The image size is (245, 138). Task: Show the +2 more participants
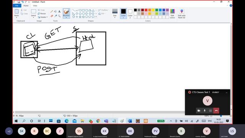click(9, 131)
